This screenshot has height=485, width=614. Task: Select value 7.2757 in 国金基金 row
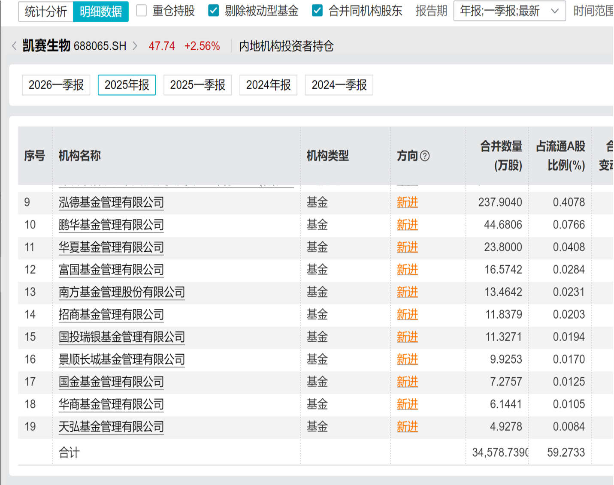(506, 382)
